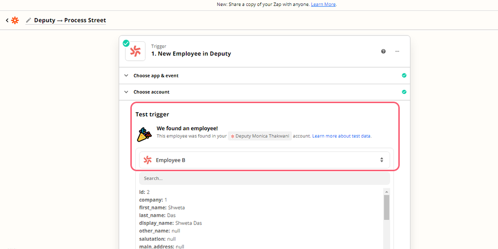Click the back arrow beside the Zapier logo

pos(7,20)
